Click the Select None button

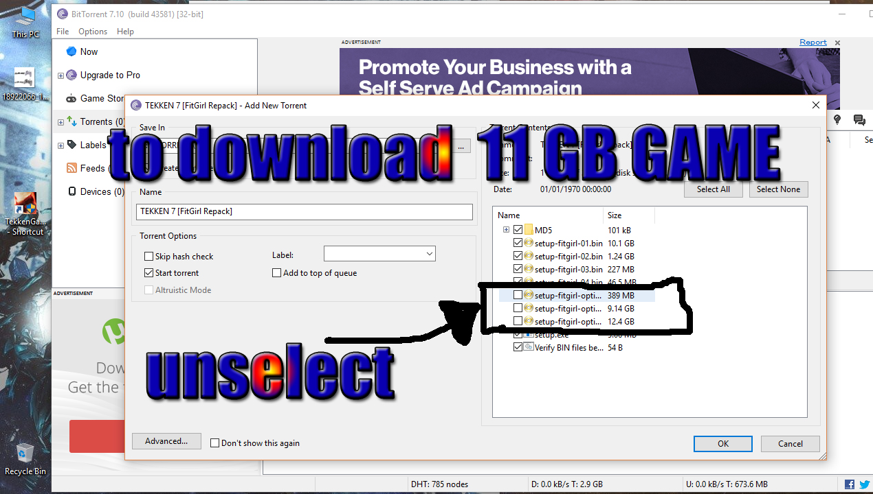coord(778,189)
